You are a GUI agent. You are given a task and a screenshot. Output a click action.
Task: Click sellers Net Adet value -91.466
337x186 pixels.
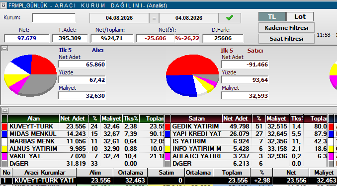(245, 64)
